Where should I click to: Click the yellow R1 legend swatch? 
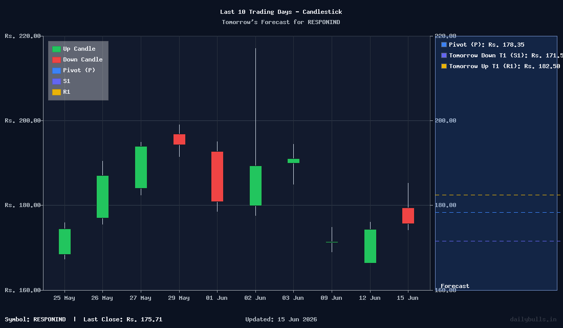point(56,92)
